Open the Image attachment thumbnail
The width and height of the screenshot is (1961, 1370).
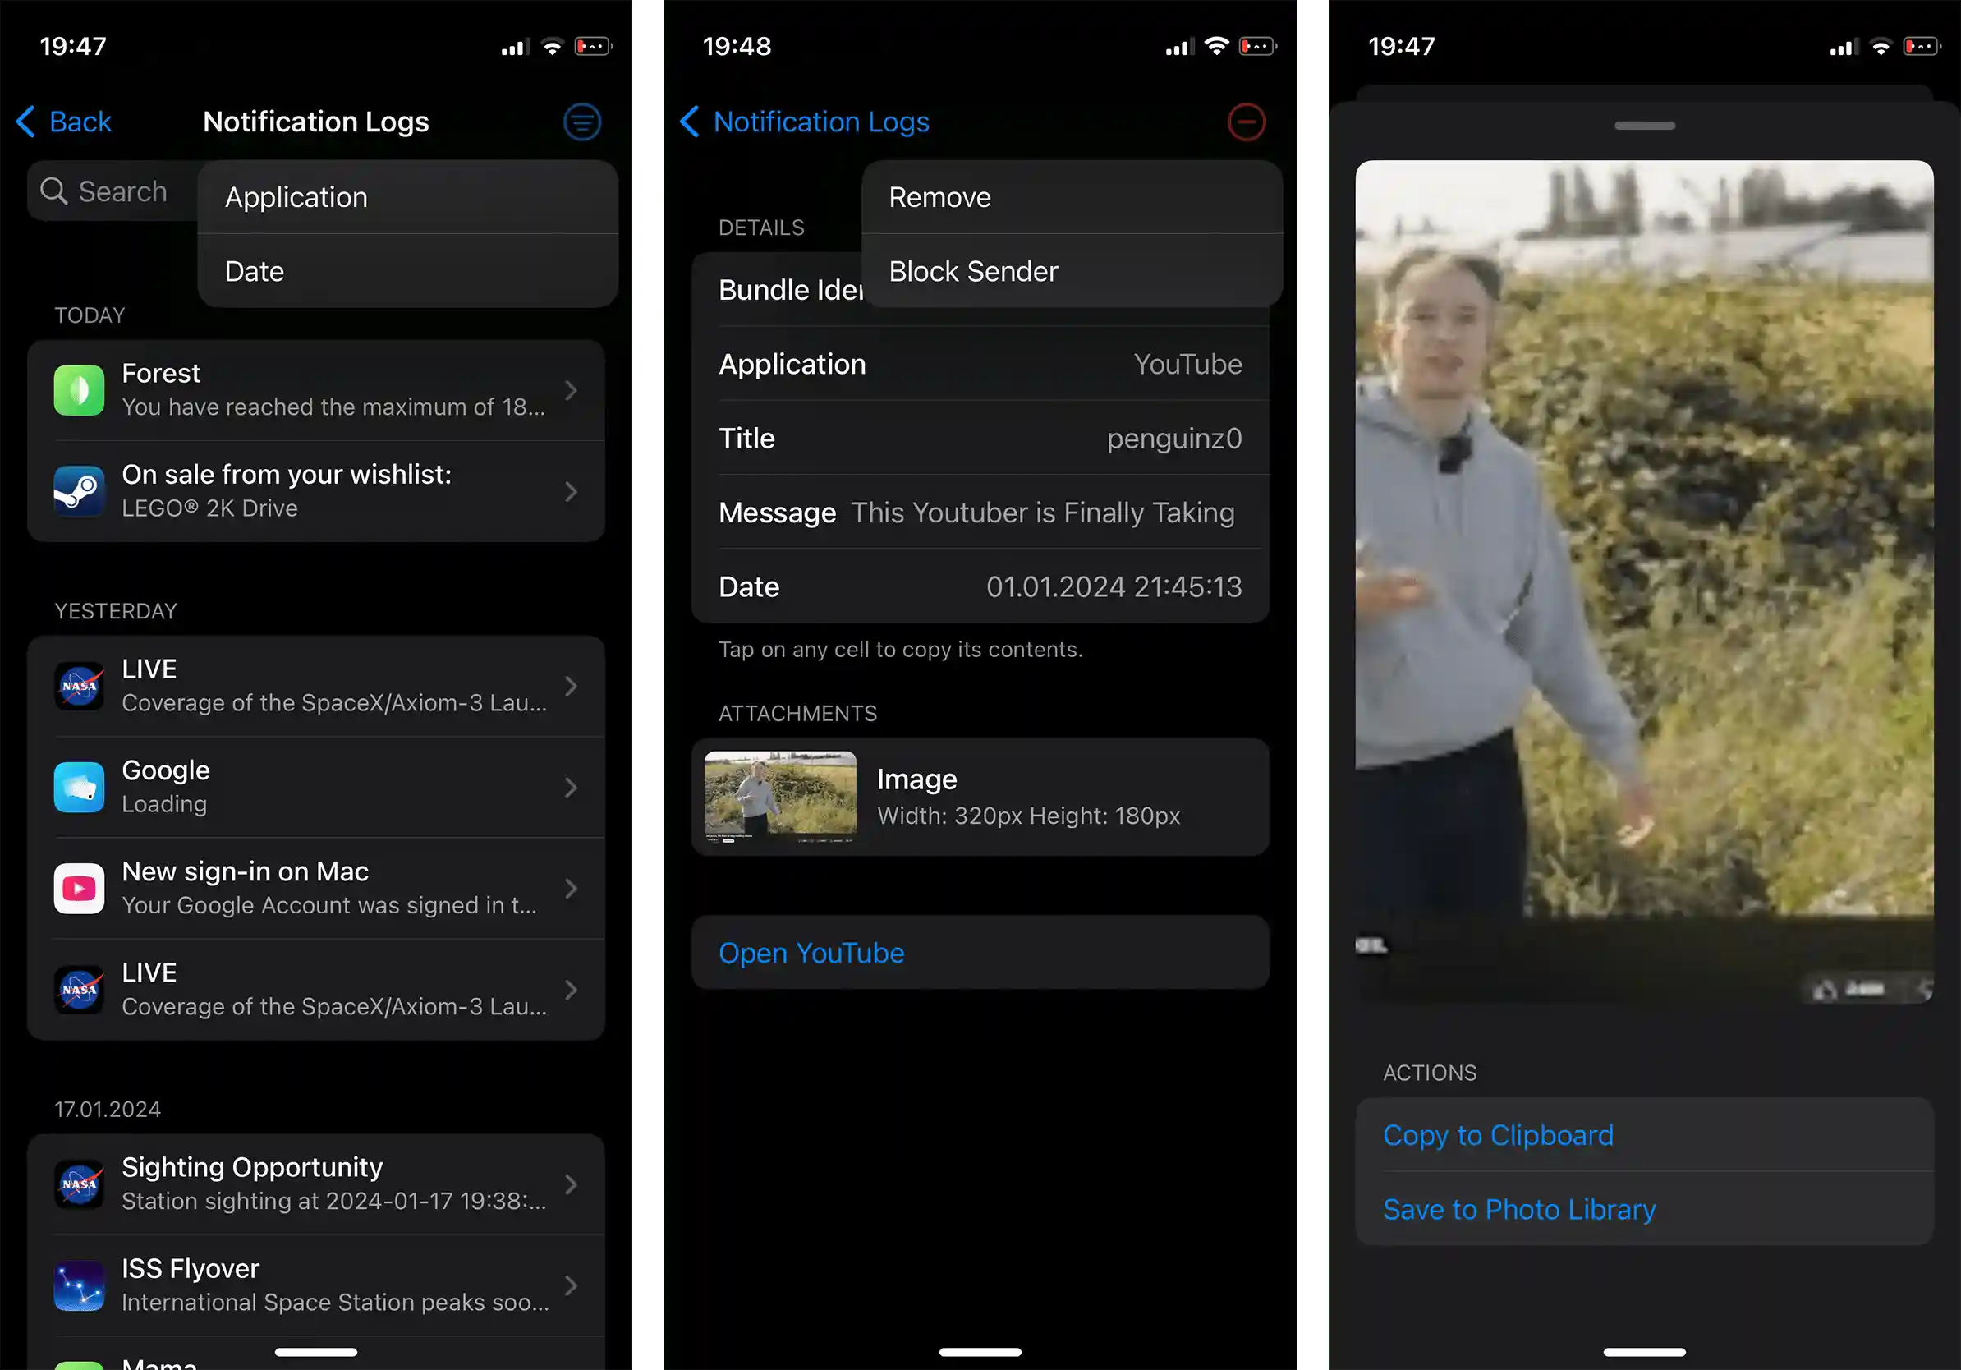pyautogui.click(x=780, y=796)
